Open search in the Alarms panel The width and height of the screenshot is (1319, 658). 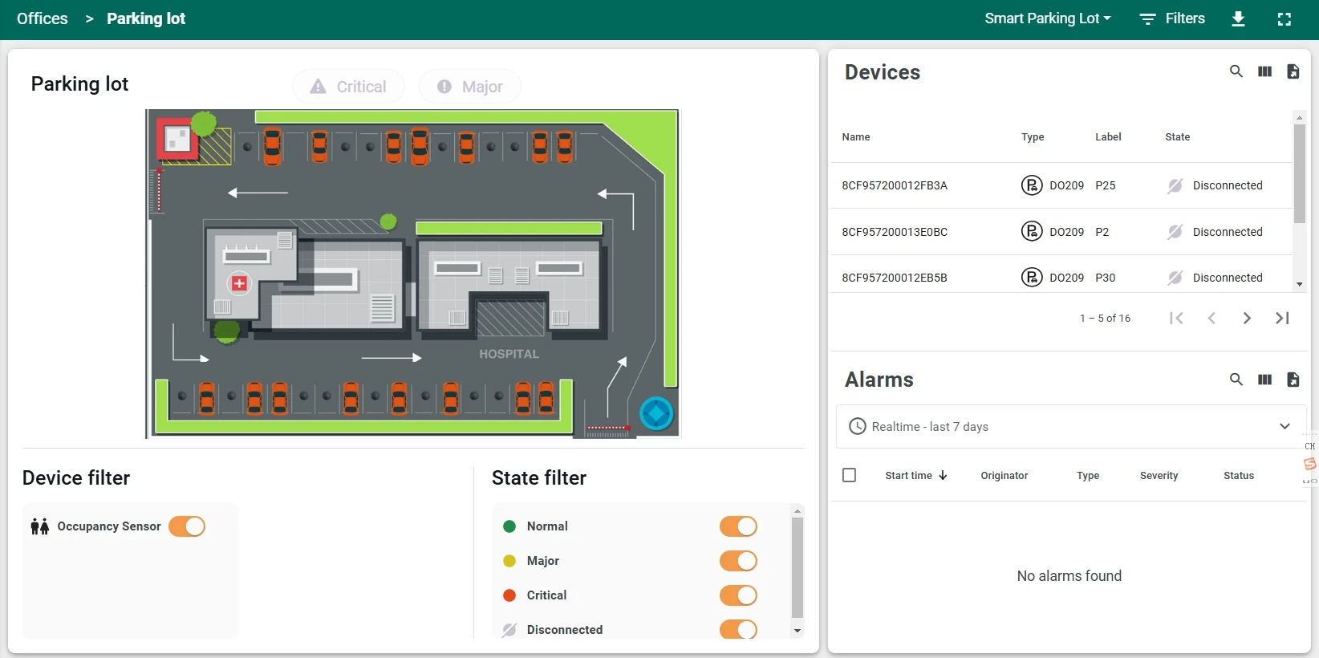pos(1236,380)
